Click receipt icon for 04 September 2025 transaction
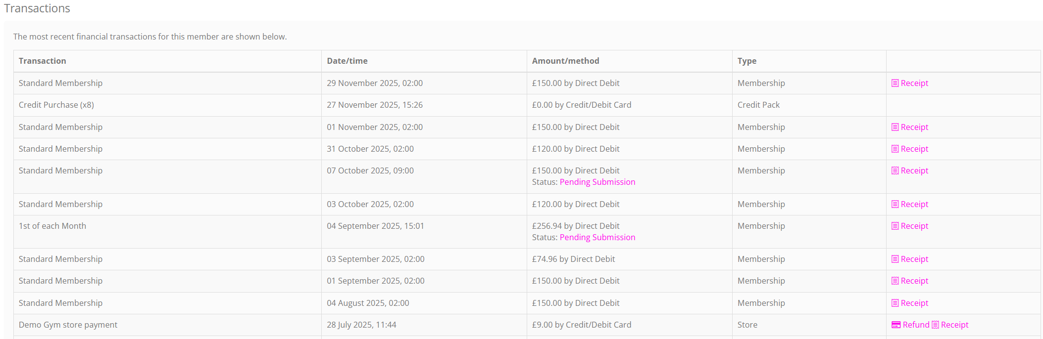The height and width of the screenshot is (339, 1043). point(895,226)
